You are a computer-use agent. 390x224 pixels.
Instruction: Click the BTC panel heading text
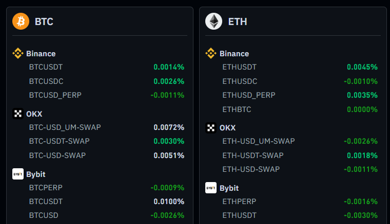(44, 21)
